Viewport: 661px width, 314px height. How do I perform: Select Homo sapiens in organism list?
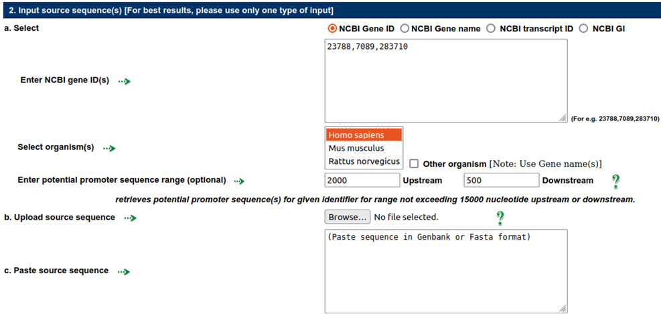click(364, 135)
